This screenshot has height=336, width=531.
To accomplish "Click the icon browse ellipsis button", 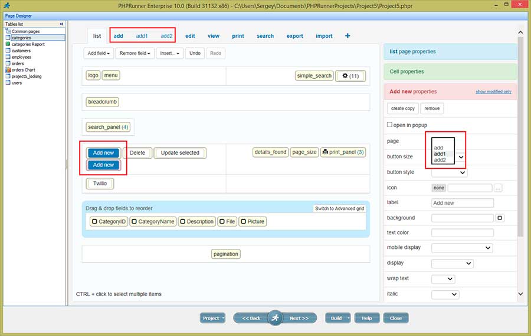I will (498, 188).
